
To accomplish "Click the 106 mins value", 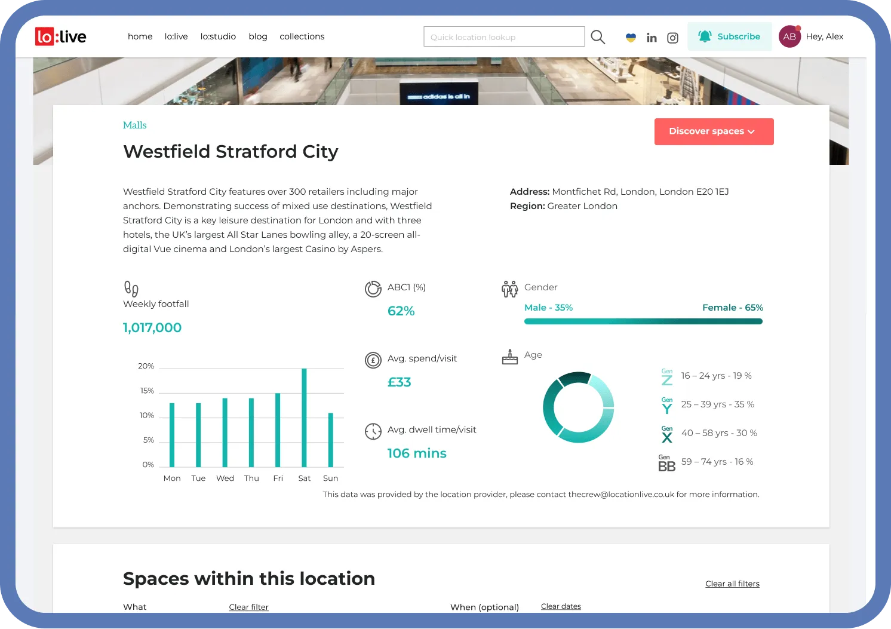I will (x=417, y=453).
